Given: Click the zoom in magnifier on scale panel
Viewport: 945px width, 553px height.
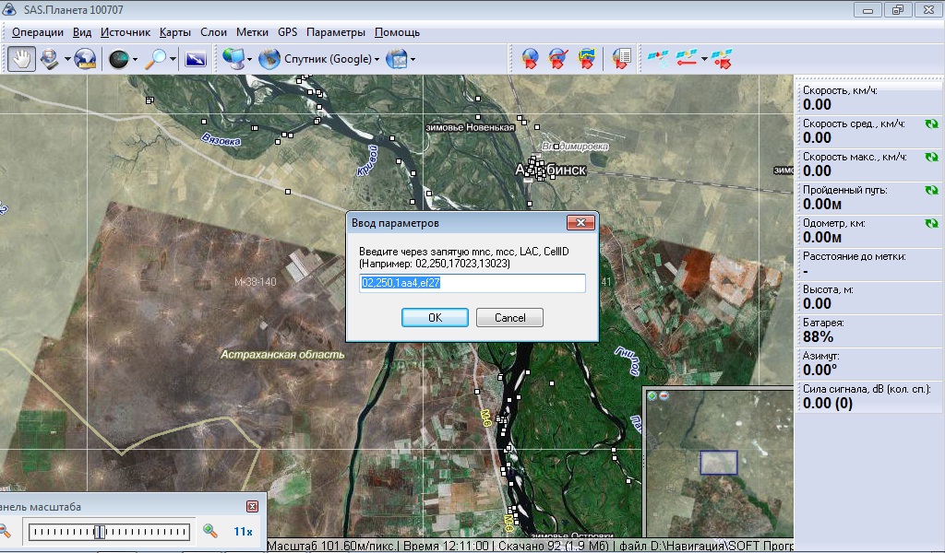Looking at the screenshot, I should click(x=210, y=531).
